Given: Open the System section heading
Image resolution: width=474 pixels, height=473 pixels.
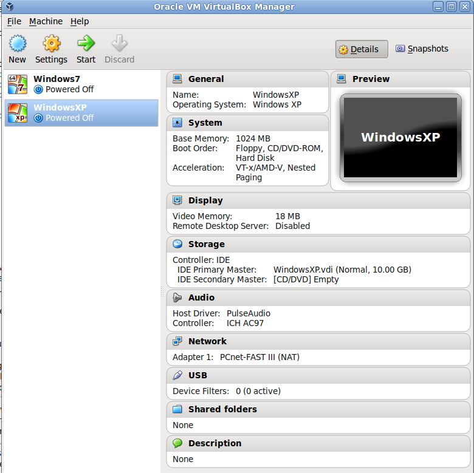Looking at the screenshot, I should [x=205, y=123].
